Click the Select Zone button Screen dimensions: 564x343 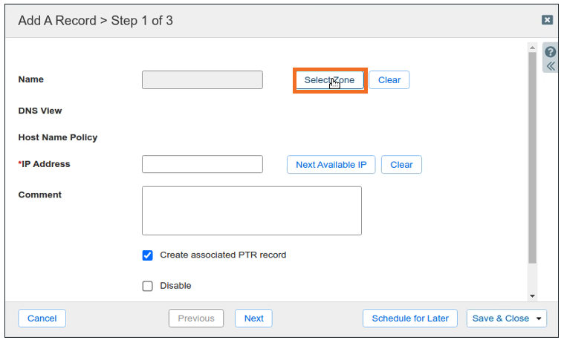point(329,80)
